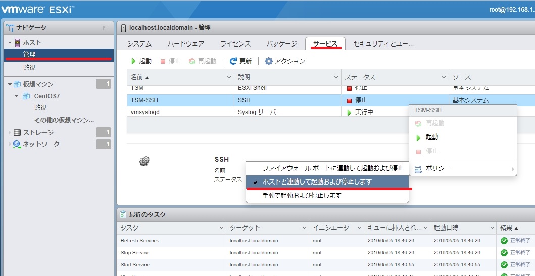
Task: Open the start time (起動日時) column dropdown
Action: [x=492, y=228]
